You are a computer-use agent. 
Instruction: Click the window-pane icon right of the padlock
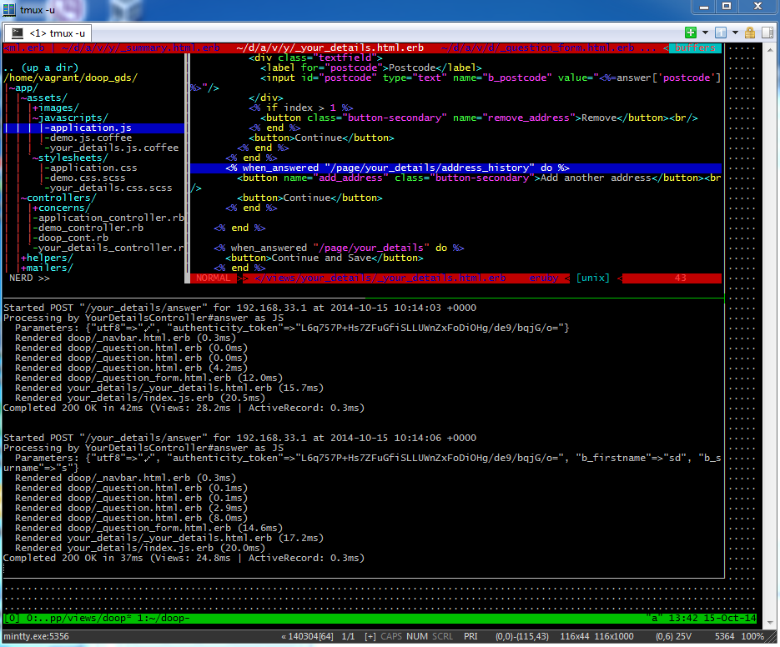[767, 33]
